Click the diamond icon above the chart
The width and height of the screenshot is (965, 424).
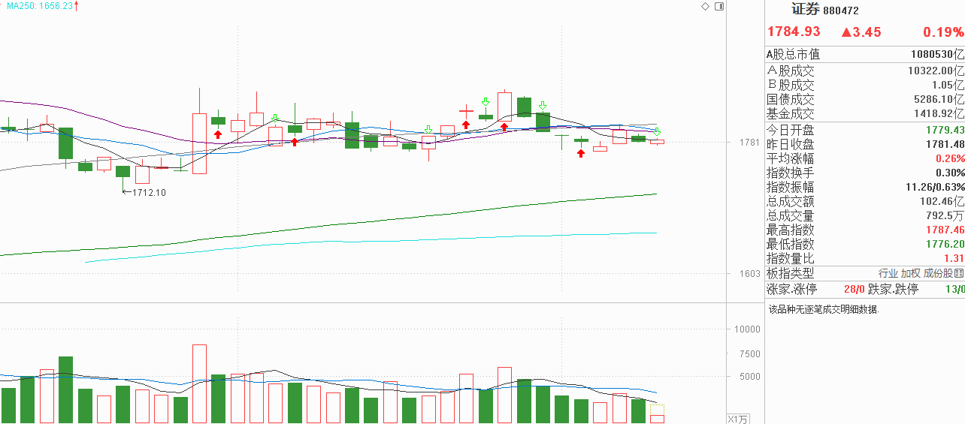click(705, 6)
